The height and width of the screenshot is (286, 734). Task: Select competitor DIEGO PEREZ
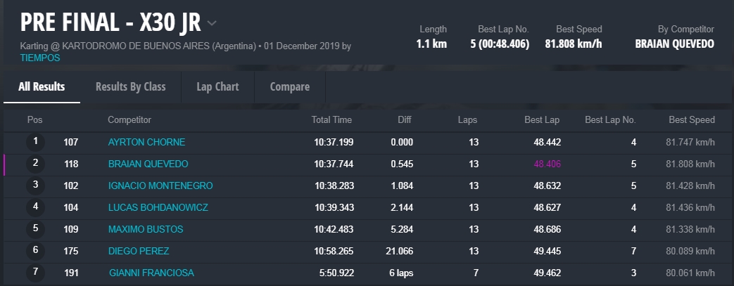[138, 252]
